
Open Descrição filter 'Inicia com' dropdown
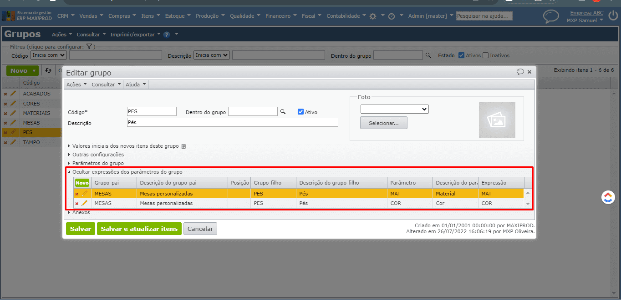tap(212, 55)
